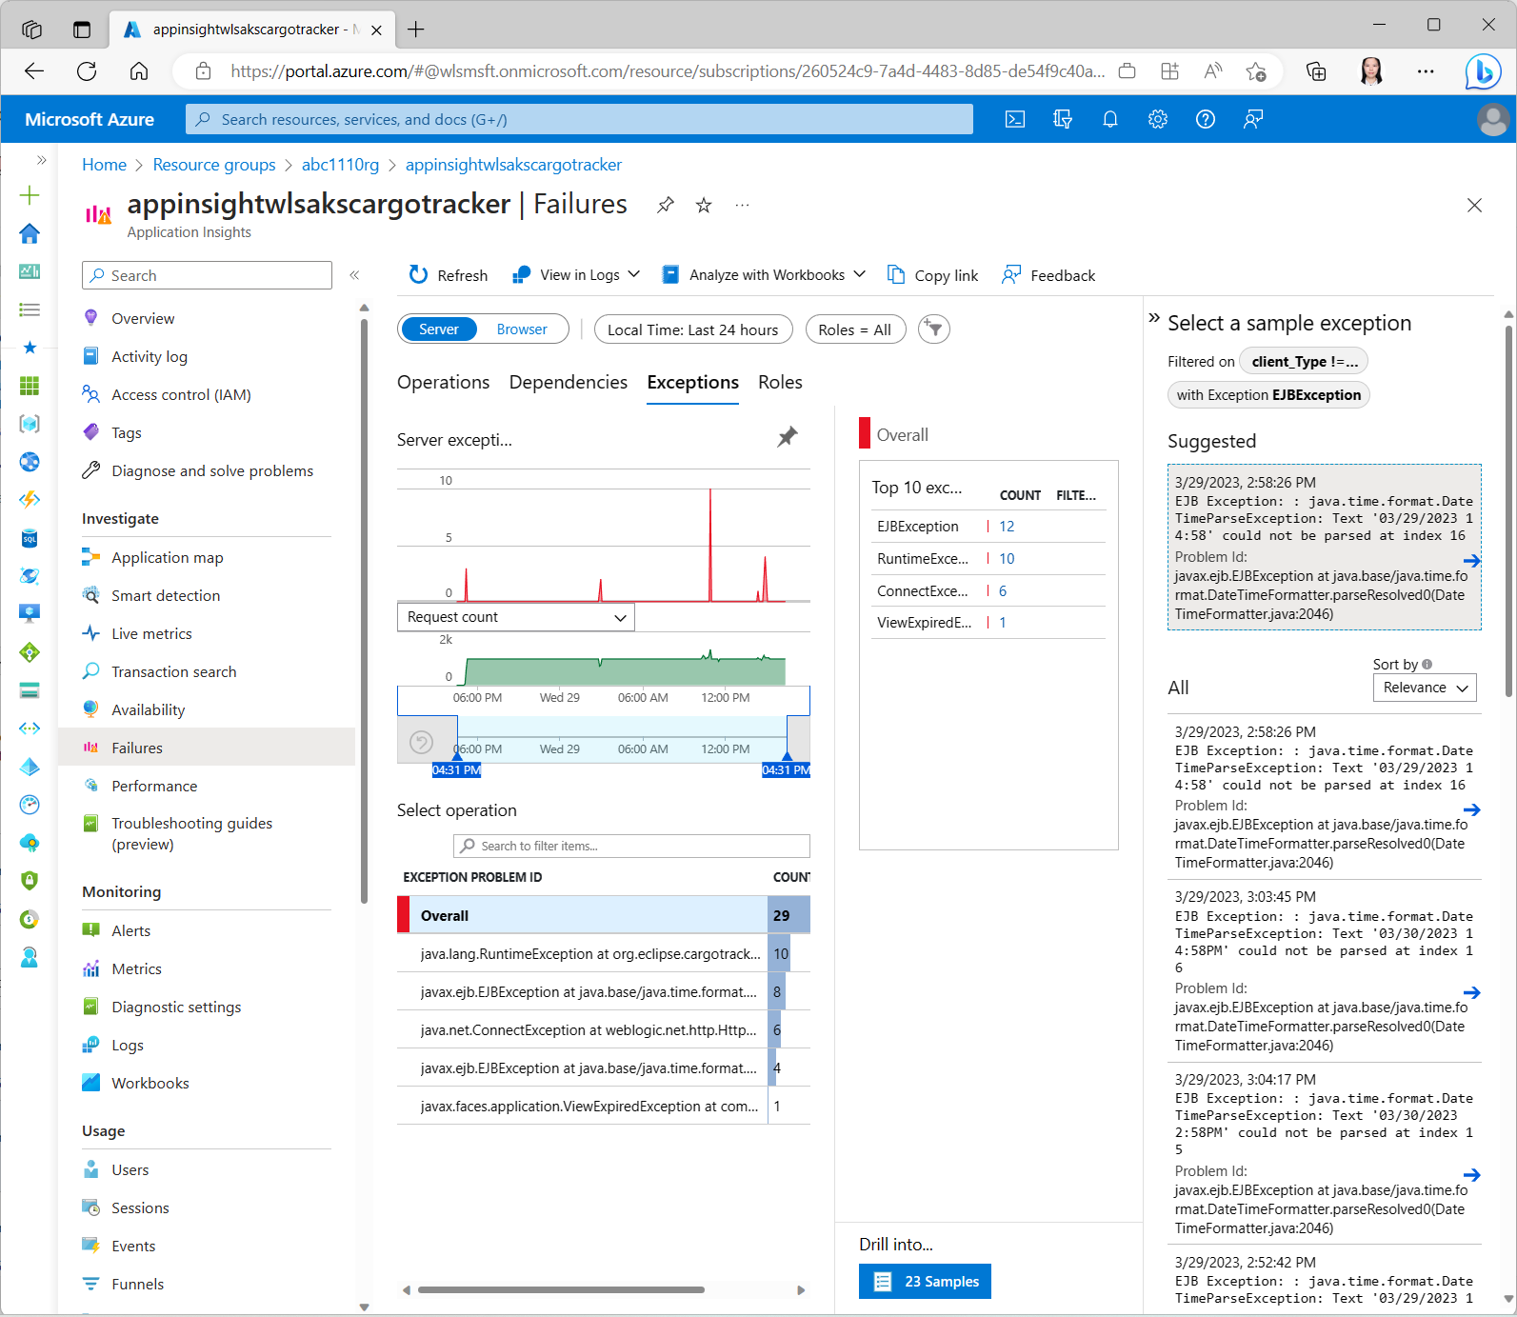Expand the left portal menu chevrons
Image resolution: width=1517 pixels, height=1317 pixels.
[x=41, y=160]
